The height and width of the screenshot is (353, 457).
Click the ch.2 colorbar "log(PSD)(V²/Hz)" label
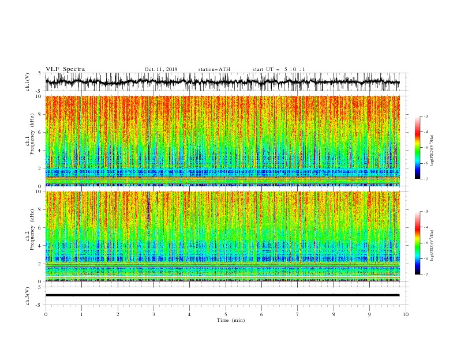click(432, 245)
